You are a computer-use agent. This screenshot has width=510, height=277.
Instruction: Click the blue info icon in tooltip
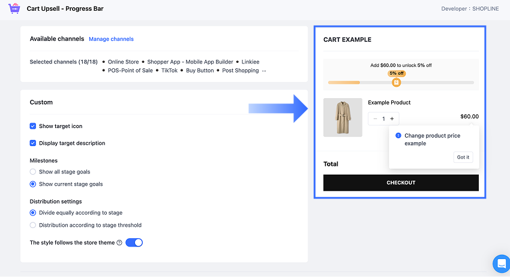click(x=398, y=136)
